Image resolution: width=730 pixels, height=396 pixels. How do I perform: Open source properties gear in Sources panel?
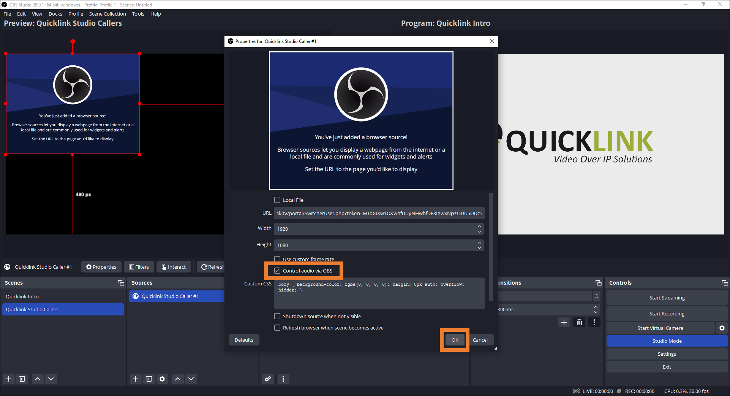pyautogui.click(x=162, y=379)
